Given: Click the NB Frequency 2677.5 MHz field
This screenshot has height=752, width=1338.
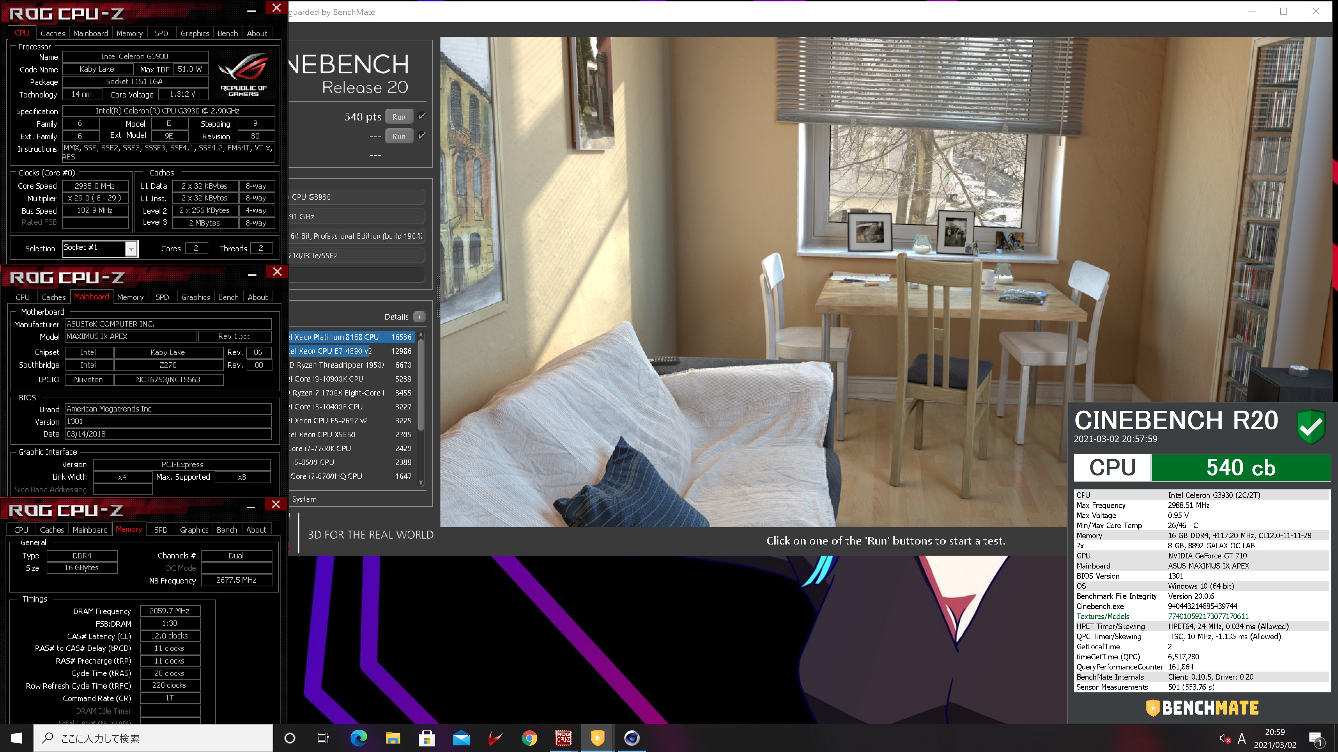Looking at the screenshot, I should [236, 580].
